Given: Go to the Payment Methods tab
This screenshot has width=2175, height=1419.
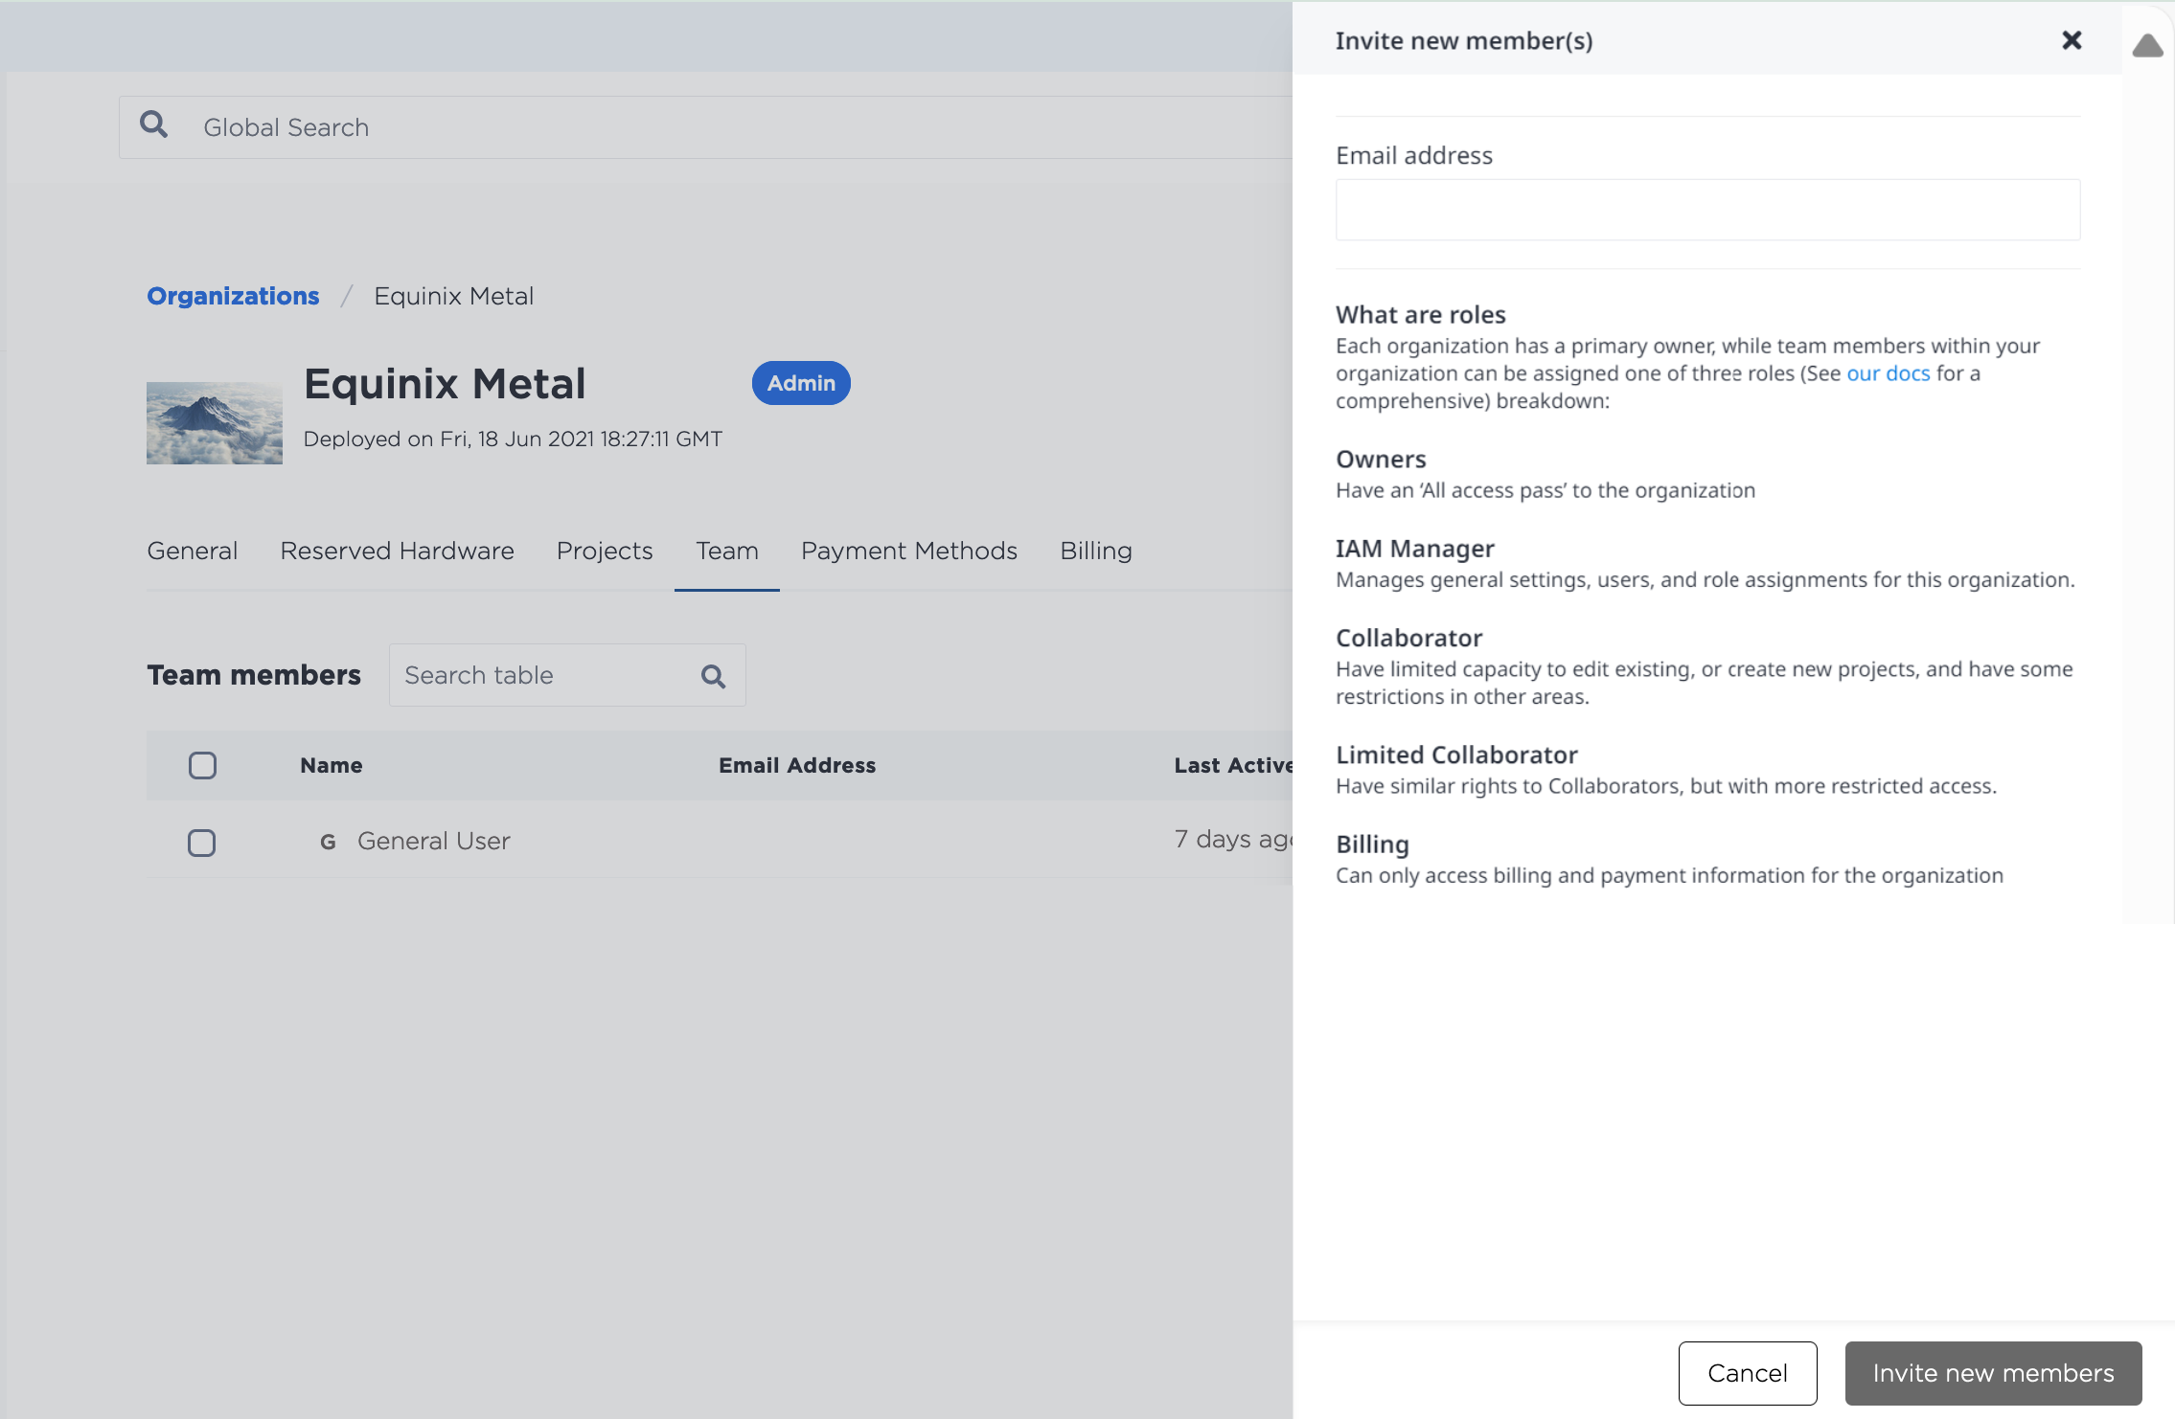Looking at the screenshot, I should pos(909,551).
